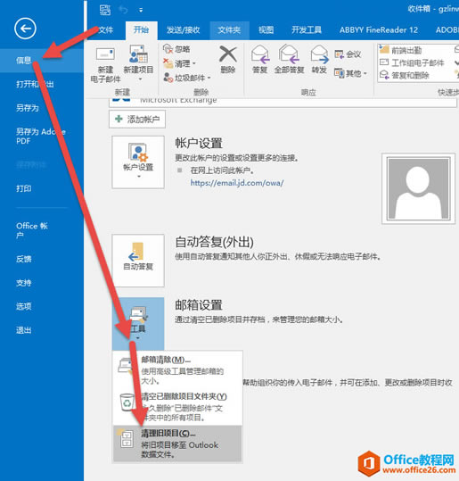Viewport: 459px width, 481px height.
Task: Open the 垃圾邮件 dropdown
Action: [187, 78]
